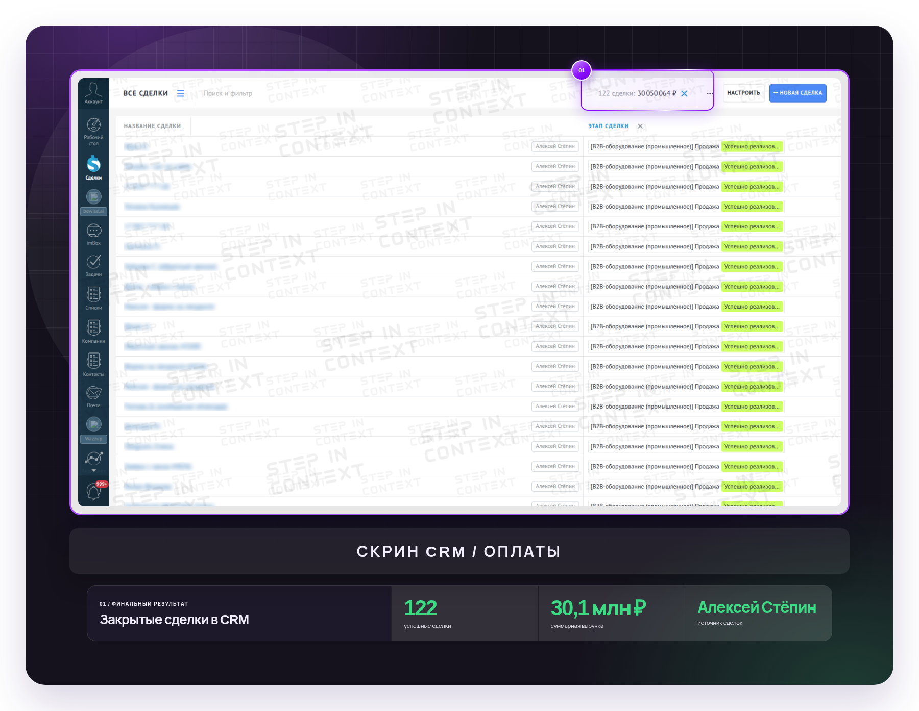Open the analytics chart icon in sidebar

point(94,459)
